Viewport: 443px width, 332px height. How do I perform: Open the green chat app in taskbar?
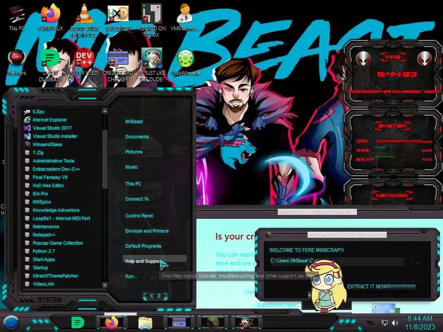77,322
